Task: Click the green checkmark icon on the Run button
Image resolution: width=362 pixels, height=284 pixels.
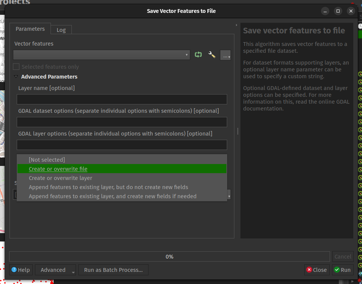Action: pos(337,270)
